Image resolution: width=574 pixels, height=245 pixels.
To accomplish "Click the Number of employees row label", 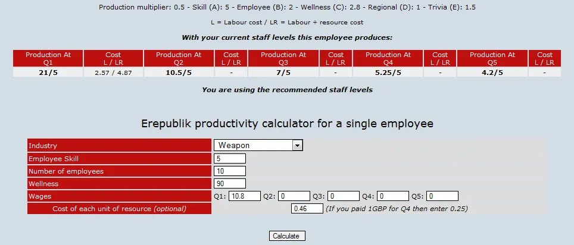I will coord(119,171).
